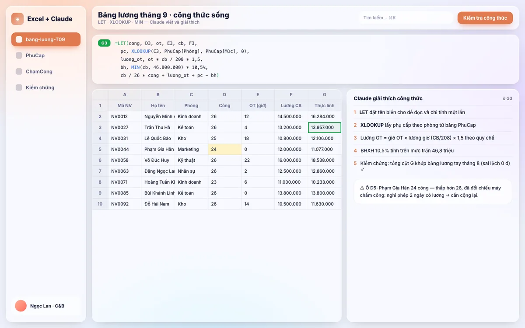The height and width of the screenshot is (328, 525).
Task: Select cell 16.284.000
Action: pos(324,116)
